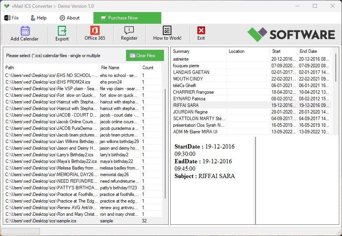
Task: Select the Jacob Online Cours... path row
Action: (83, 122)
